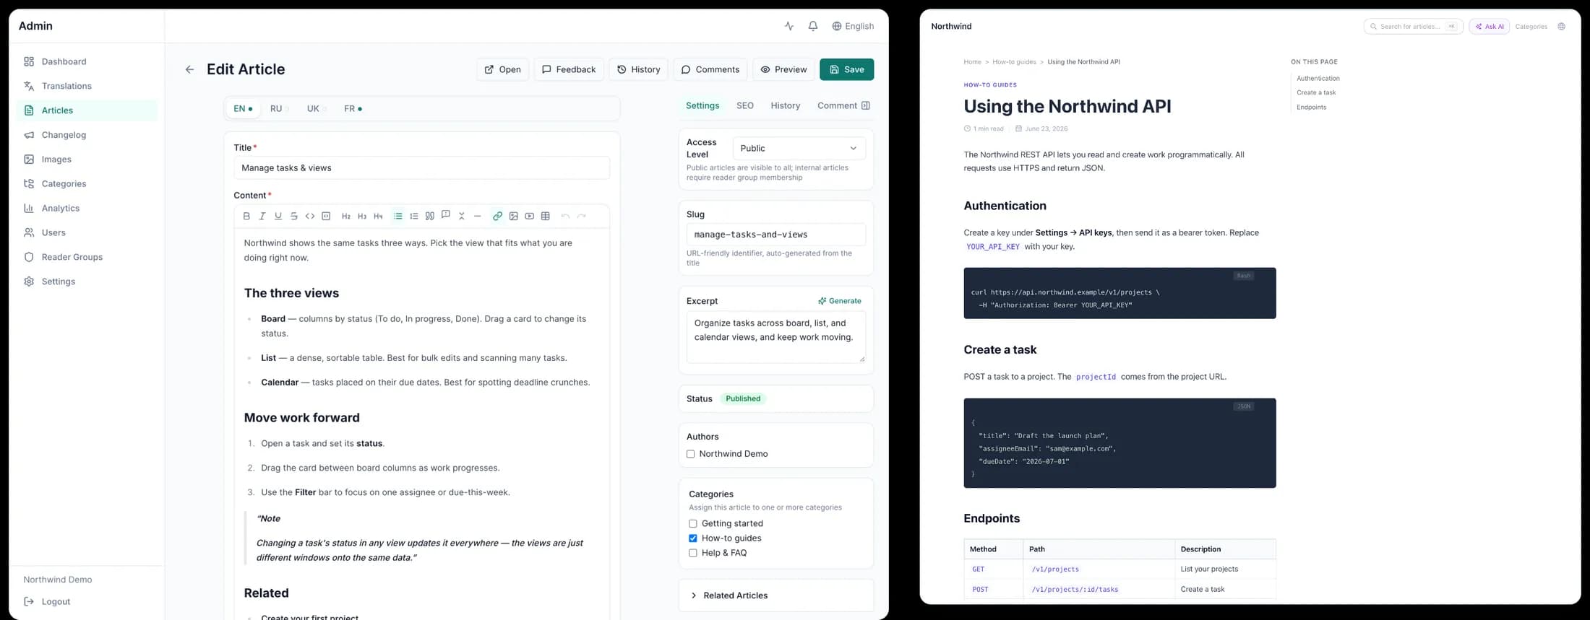Focus the Search for articles field in Northwind
Viewport: 1590px width, 620px height.
click(x=1413, y=27)
